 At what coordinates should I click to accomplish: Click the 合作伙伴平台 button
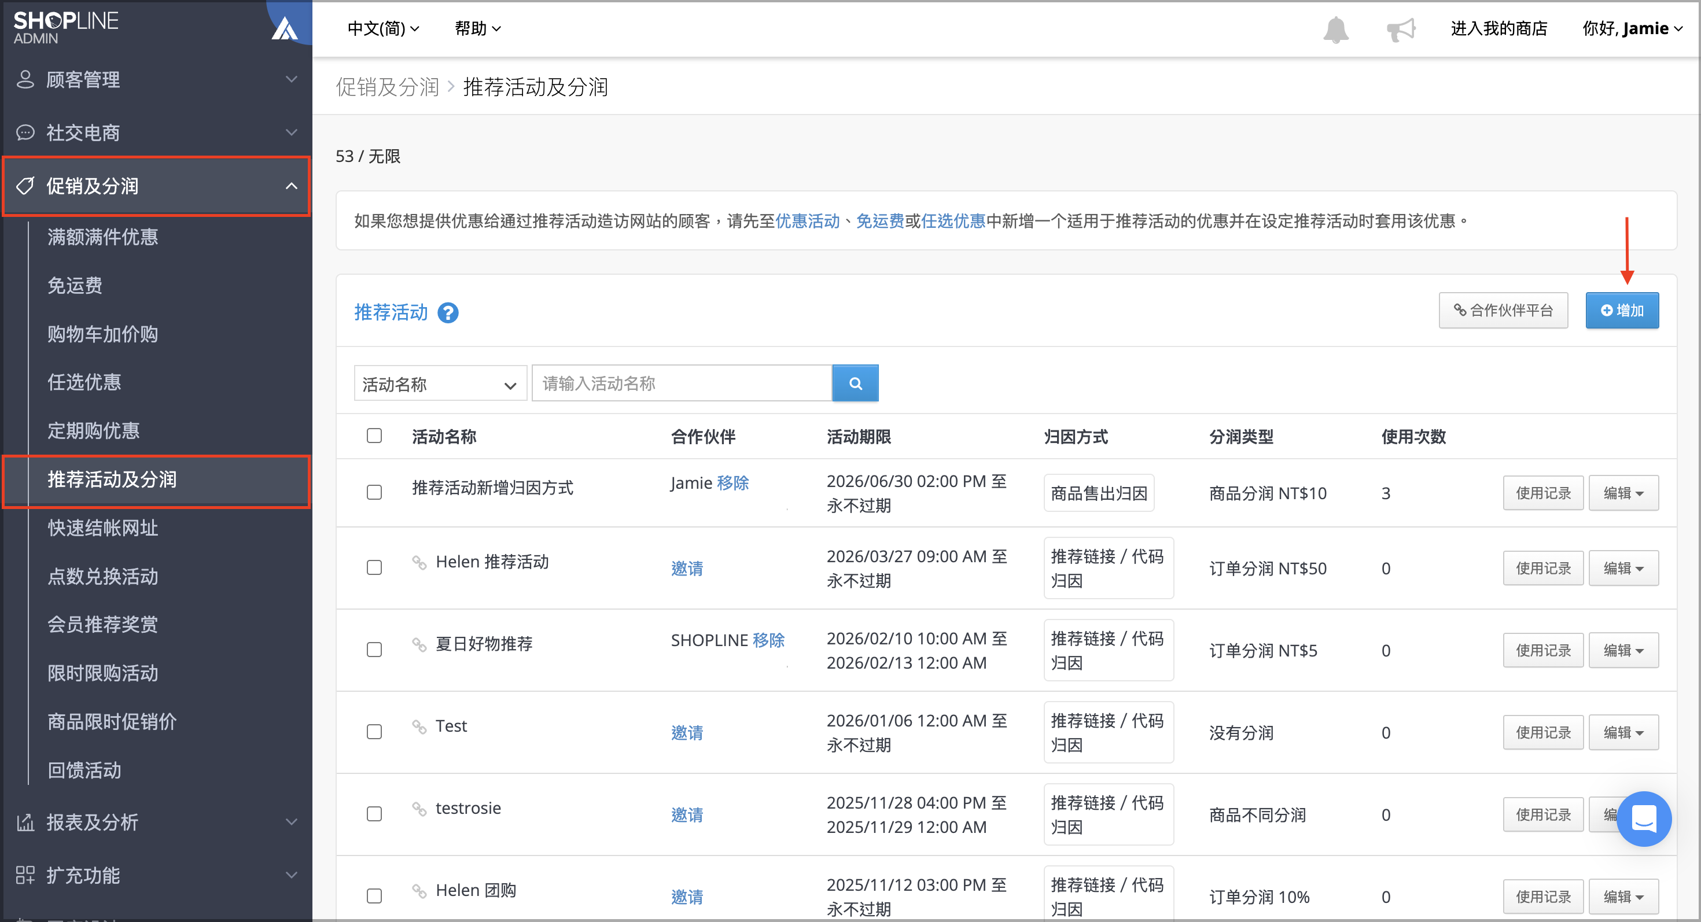tap(1504, 310)
